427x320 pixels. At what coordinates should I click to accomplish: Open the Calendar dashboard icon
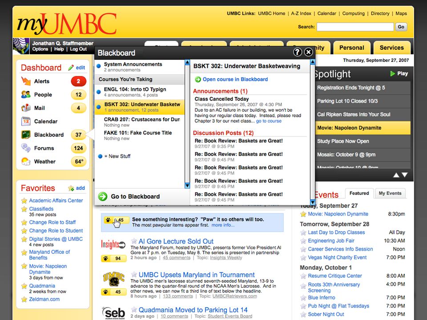26,121
